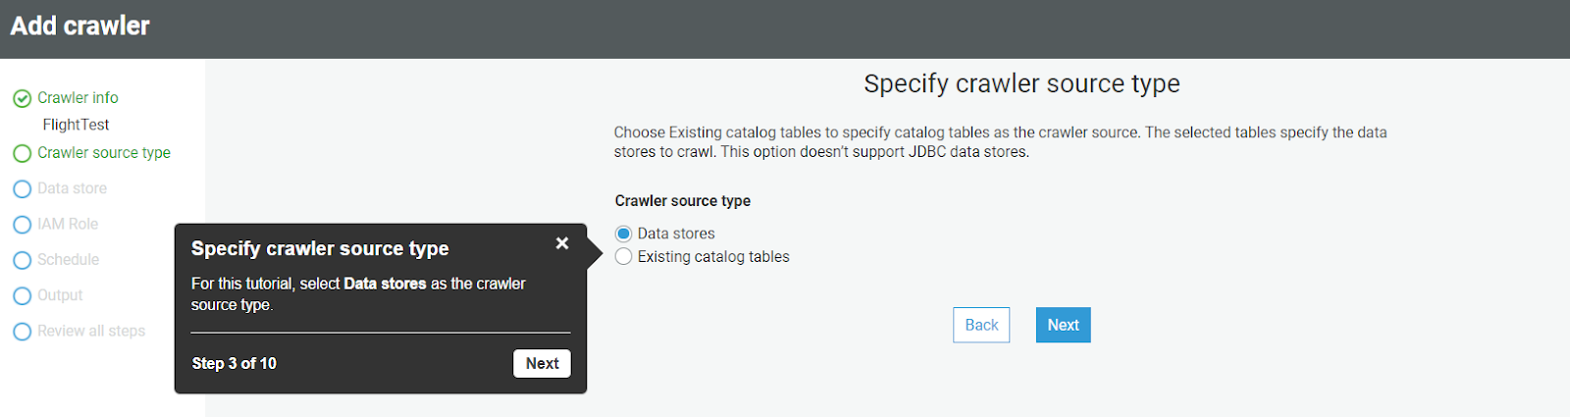Image resolution: width=1570 pixels, height=417 pixels.
Task: Click the Crawler source type step circle
Action: [22, 153]
